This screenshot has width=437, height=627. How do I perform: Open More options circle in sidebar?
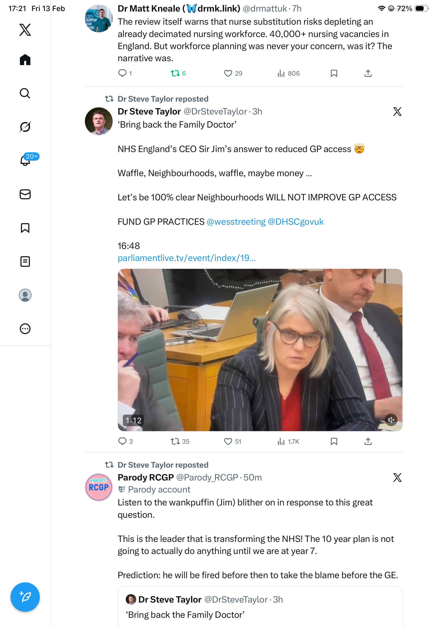pos(25,329)
